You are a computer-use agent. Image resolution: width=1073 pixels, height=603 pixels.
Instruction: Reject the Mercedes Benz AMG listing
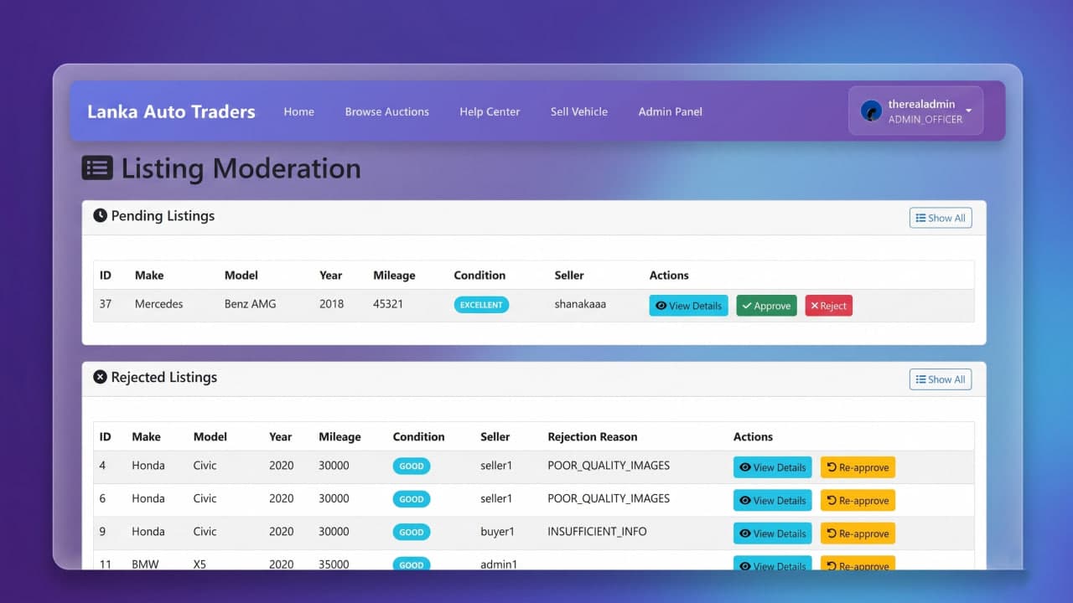[x=828, y=306]
